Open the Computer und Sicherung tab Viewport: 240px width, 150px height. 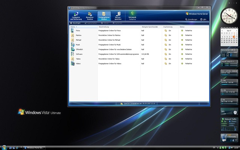(76, 16)
